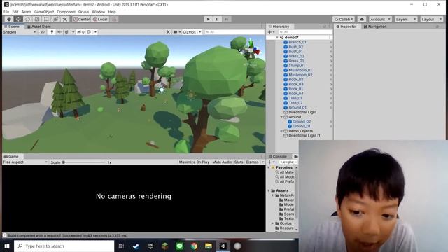Collapse the Assets folder in Project

click(x=269, y=190)
